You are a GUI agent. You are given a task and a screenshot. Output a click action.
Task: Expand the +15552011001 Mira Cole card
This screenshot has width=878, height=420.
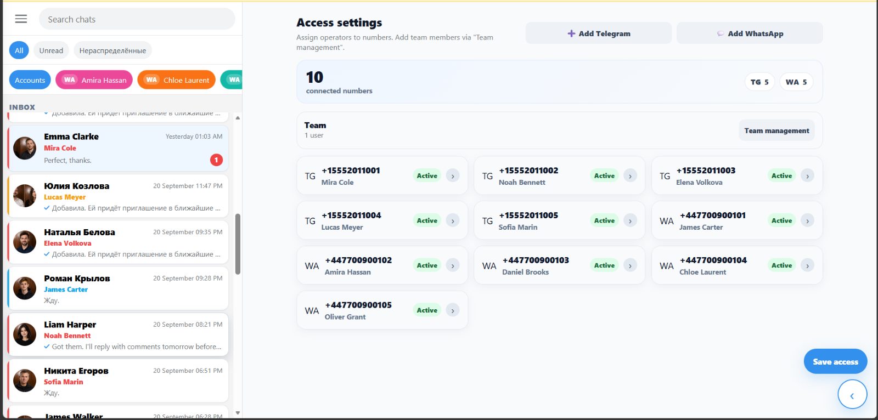[x=453, y=176]
